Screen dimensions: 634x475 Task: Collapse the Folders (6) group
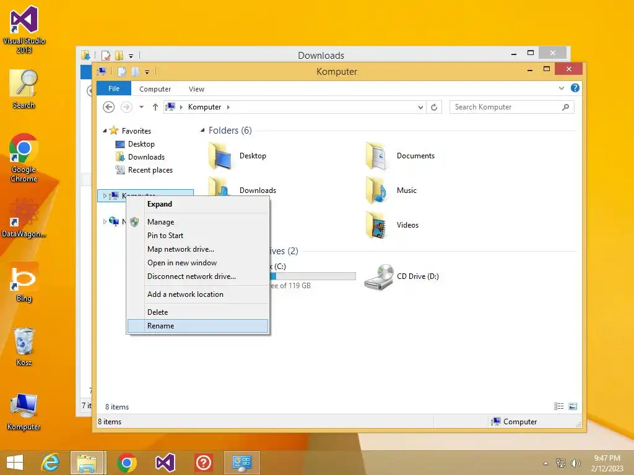tap(202, 130)
